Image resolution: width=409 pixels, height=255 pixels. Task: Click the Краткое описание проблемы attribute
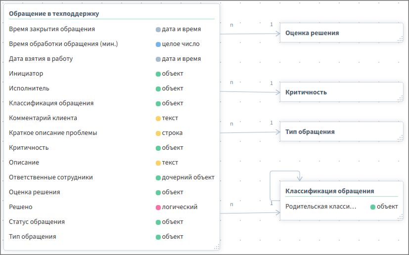[53, 133]
